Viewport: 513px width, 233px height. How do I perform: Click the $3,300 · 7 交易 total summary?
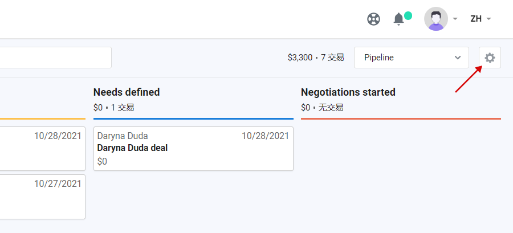[316, 58]
